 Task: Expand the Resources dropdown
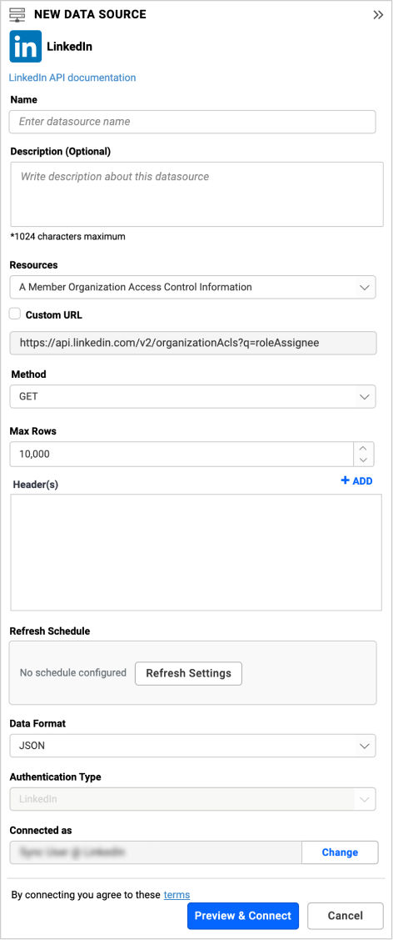[192, 287]
